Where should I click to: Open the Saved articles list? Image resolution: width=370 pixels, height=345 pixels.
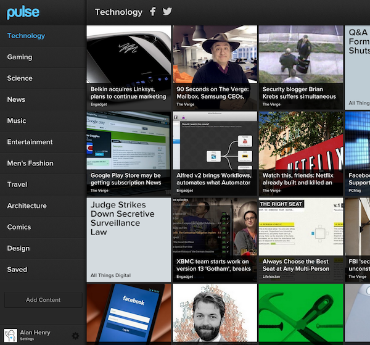point(43,270)
